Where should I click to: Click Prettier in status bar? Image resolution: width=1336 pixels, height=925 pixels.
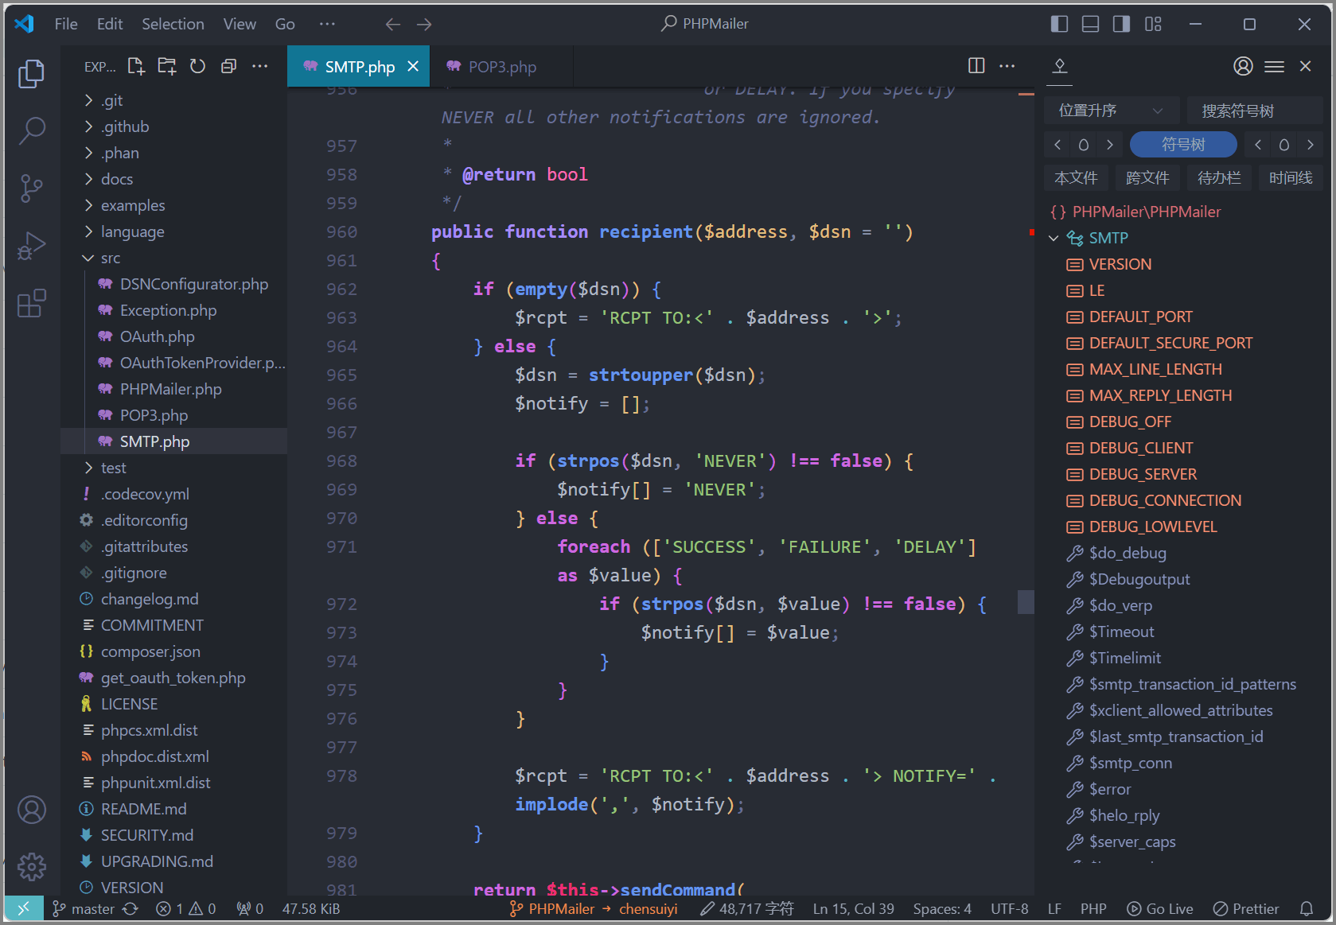click(x=1246, y=908)
